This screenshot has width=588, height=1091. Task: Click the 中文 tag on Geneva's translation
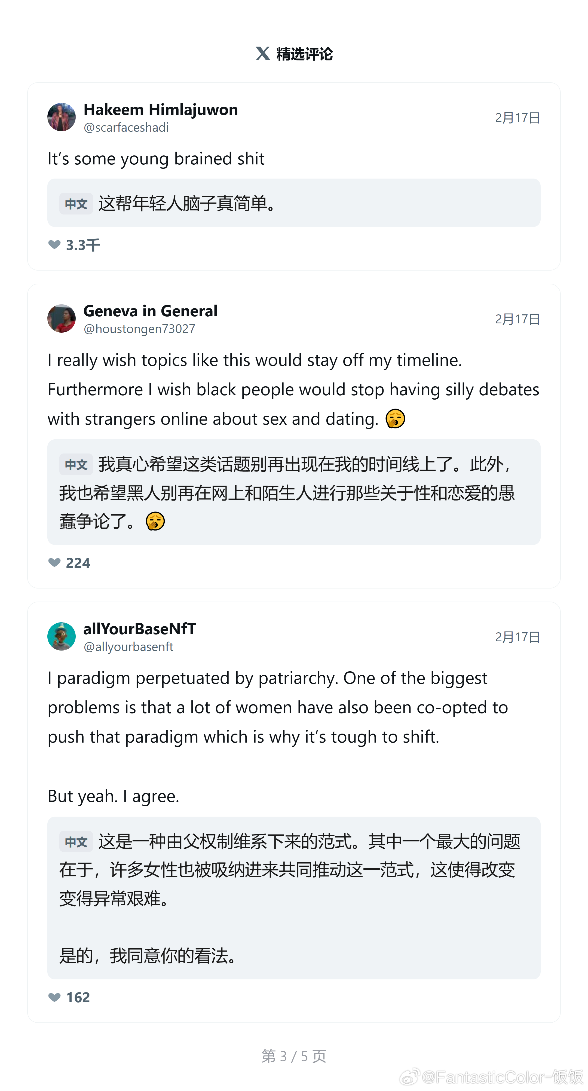tap(76, 465)
